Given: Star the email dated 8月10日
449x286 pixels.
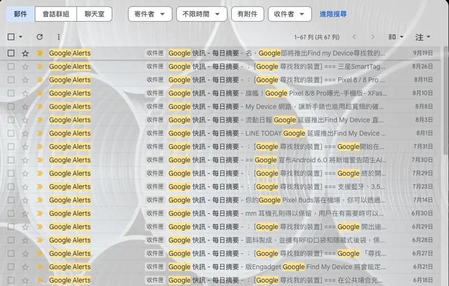Looking at the screenshot, I should point(25,93).
